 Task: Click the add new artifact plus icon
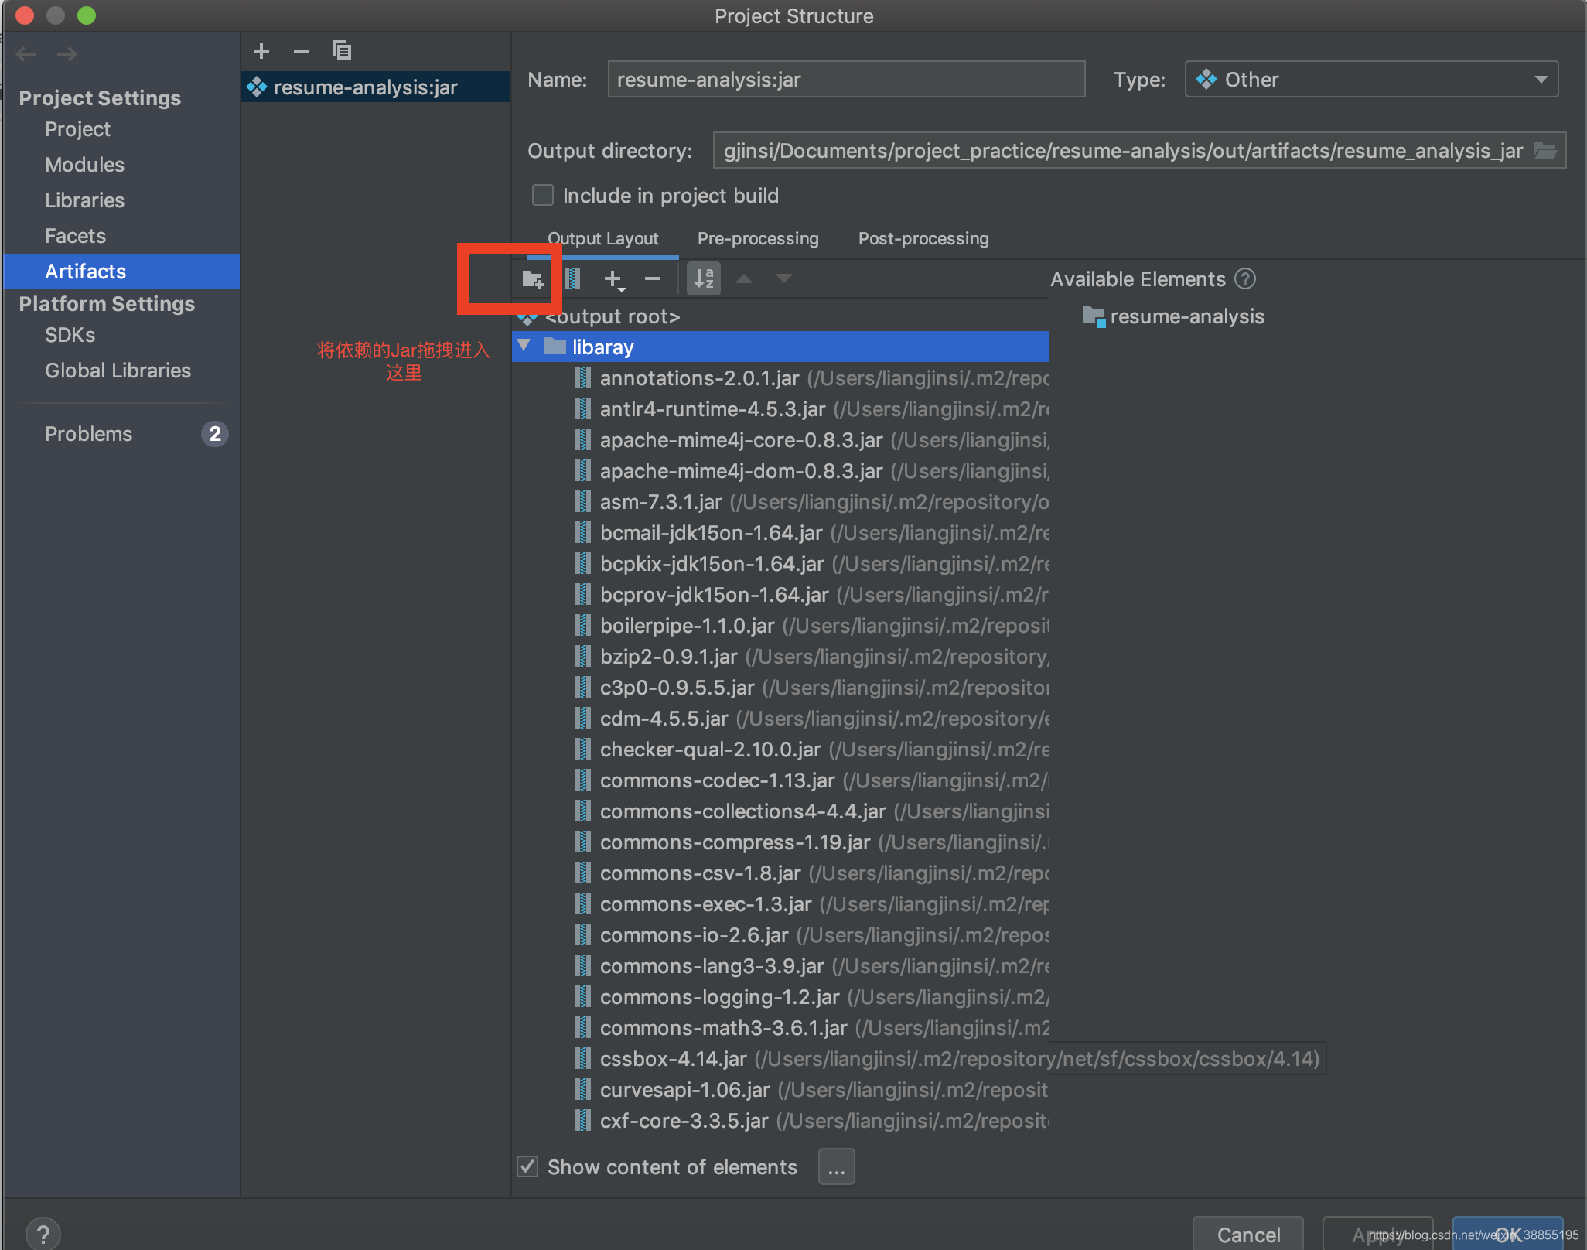[x=261, y=52]
